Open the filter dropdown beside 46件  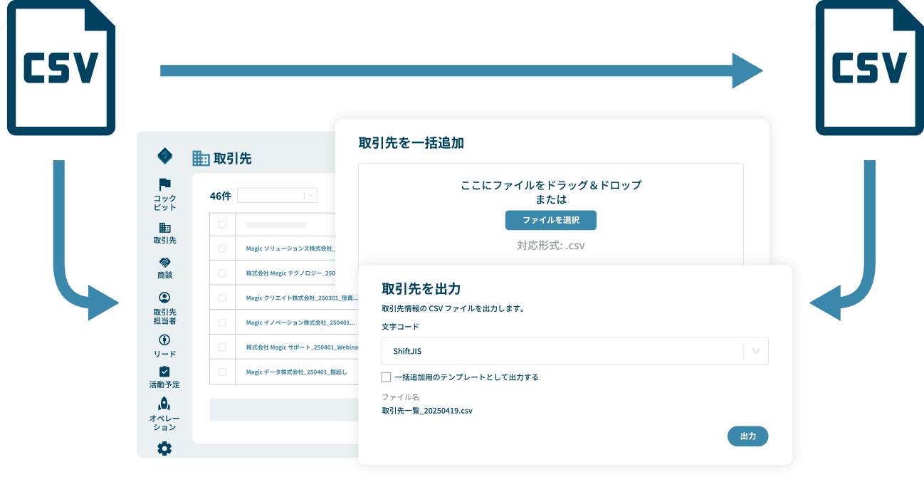pos(278,196)
